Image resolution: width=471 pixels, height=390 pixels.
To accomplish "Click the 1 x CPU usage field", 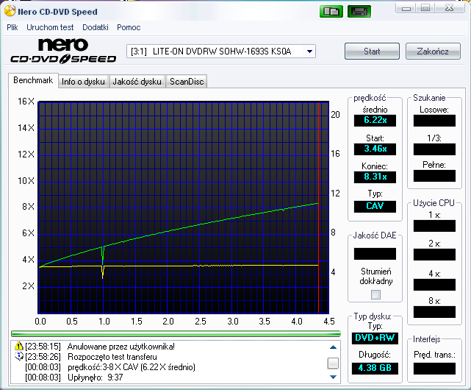I will [x=434, y=226].
